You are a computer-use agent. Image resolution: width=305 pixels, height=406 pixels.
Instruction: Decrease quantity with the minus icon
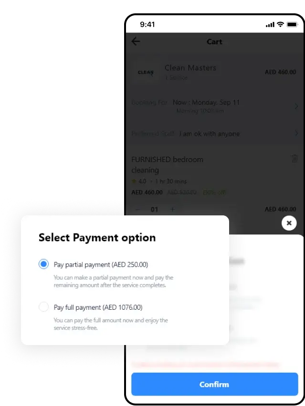138,209
